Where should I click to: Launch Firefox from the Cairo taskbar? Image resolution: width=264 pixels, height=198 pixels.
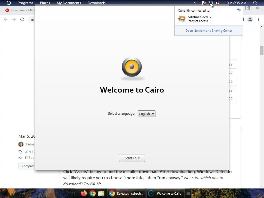coord(84,193)
